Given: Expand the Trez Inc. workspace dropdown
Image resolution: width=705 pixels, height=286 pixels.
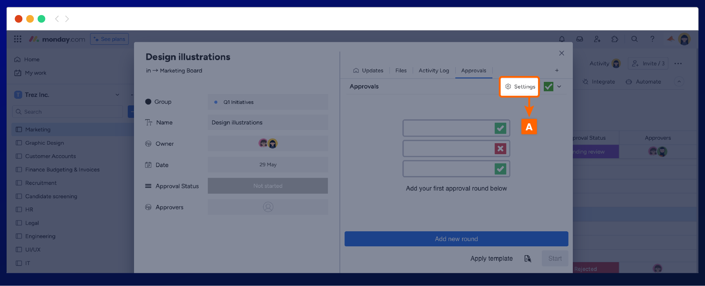Looking at the screenshot, I should point(117,95).
